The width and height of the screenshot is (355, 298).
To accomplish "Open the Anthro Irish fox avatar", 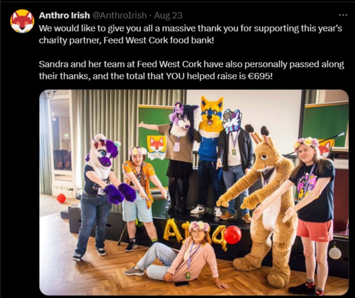I will tap(22, 21).
